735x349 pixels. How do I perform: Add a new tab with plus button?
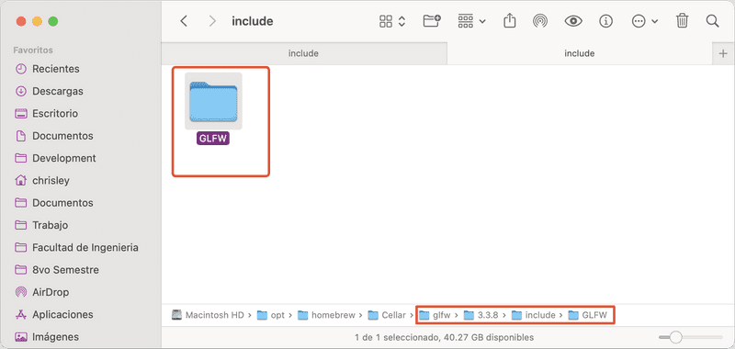coord(723,54)
